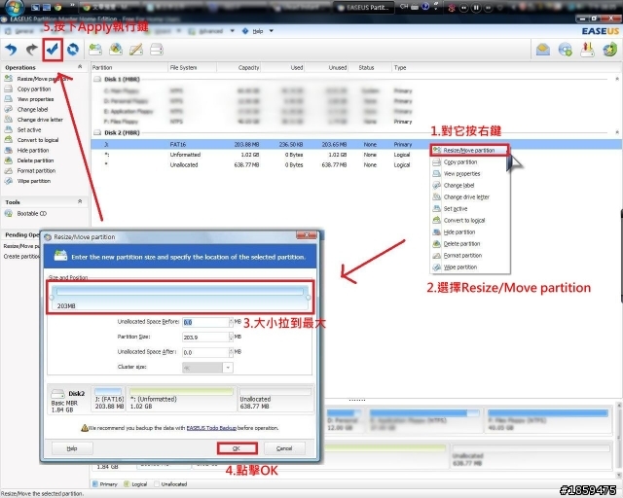This screenshot has width=623, height=498.
Task: Open the disk-with-globe toolbar icon
Action: click(x=116, y=50)
